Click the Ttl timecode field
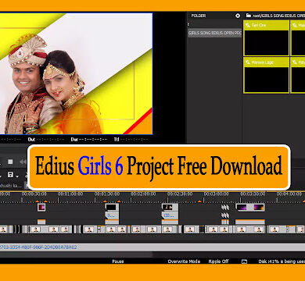Screen dimensions: 305x281 coord(131,140)
